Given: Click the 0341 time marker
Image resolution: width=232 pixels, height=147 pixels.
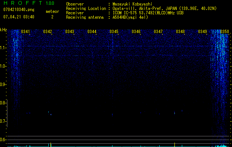Looking at the screenshot, I should point(25,32).
